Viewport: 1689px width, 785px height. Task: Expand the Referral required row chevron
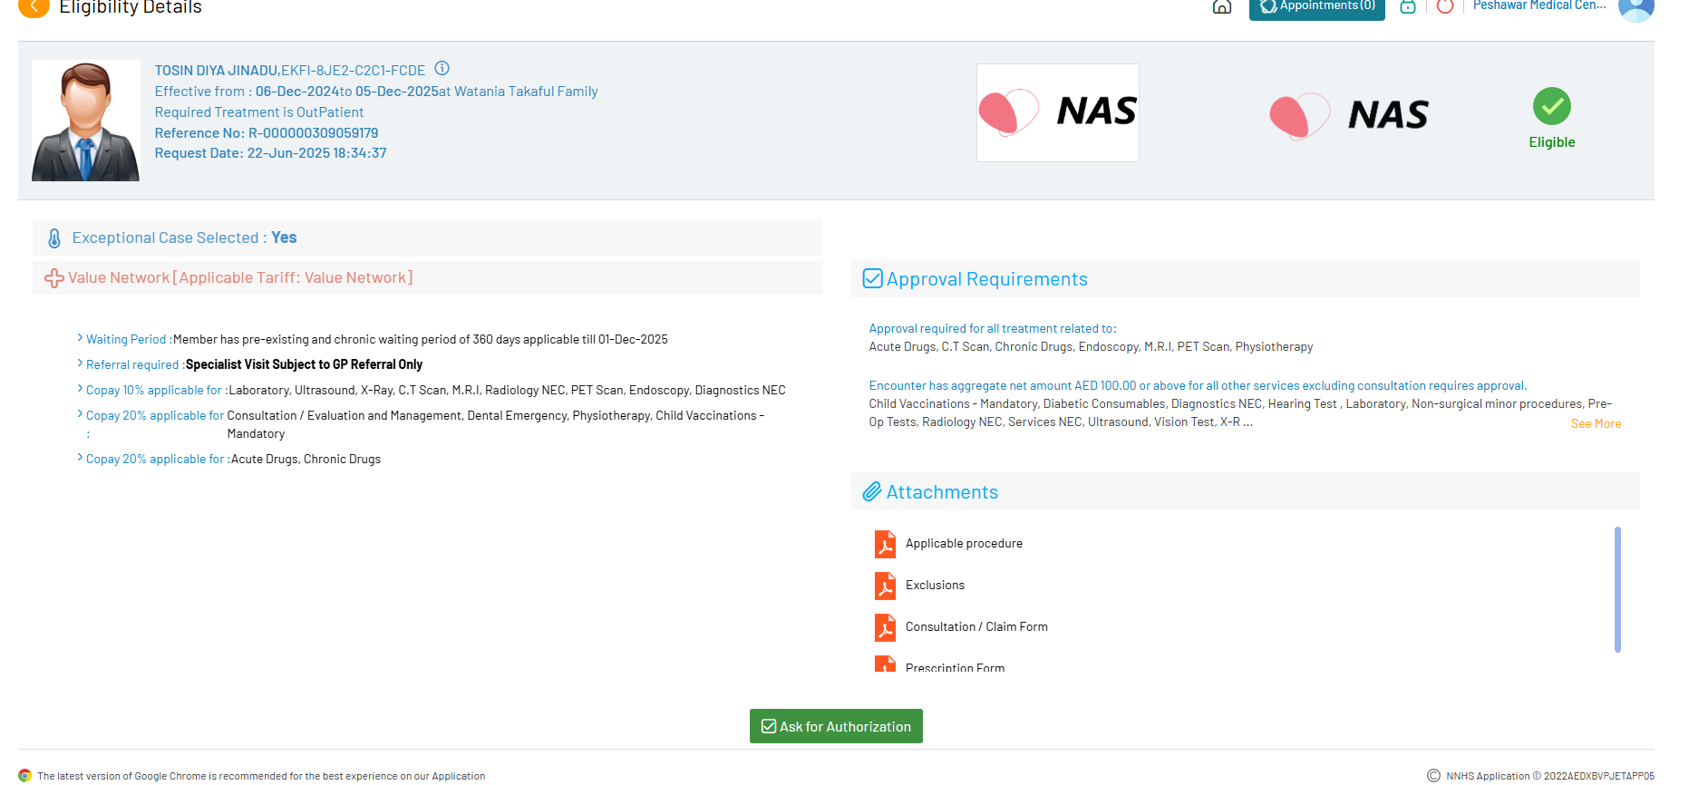(x=80, y=363)
